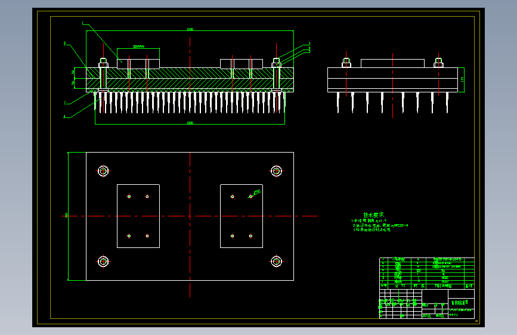Select bottom-left bolt circle in plan view
This screenshot has height=335, width=517.
103,262
